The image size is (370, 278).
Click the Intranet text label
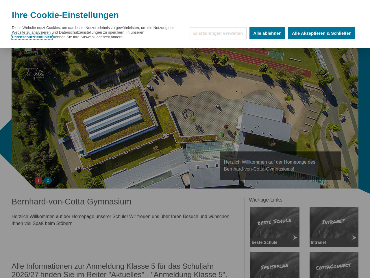318,242
